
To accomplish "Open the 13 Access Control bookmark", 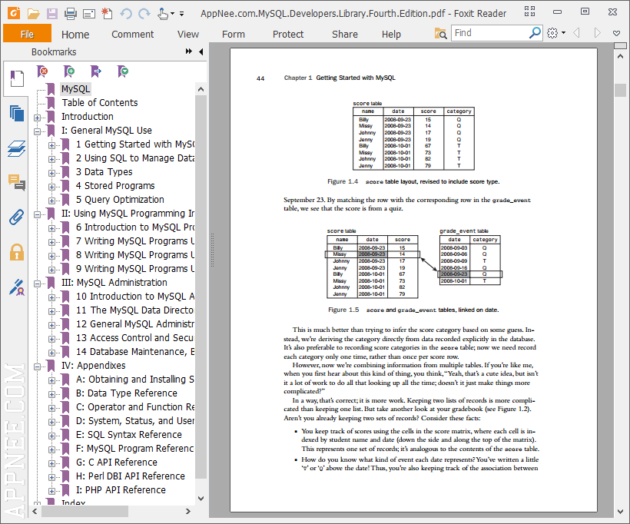I will [135, 338].
